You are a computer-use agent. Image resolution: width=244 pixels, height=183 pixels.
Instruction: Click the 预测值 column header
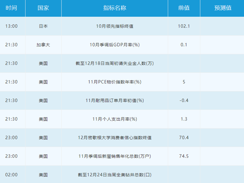coord(223,8)
